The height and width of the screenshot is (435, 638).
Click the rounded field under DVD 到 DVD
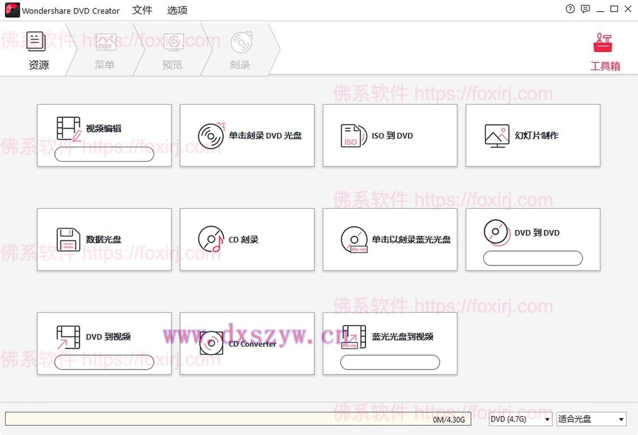point(533,258)
